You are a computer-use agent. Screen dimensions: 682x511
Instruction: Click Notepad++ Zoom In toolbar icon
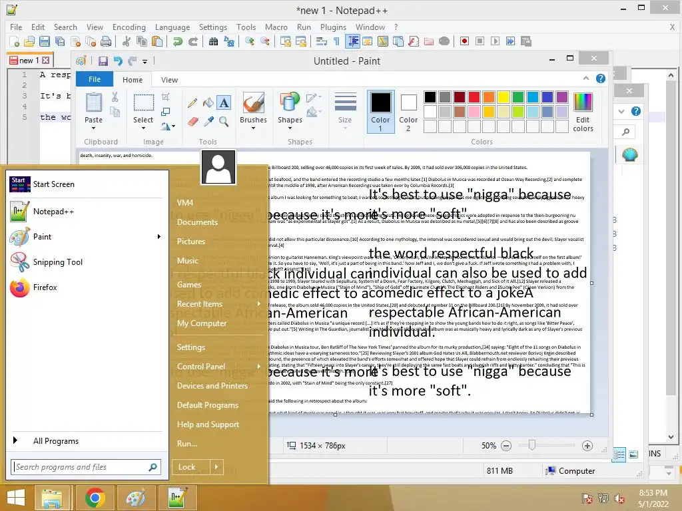tap(250, 41)
